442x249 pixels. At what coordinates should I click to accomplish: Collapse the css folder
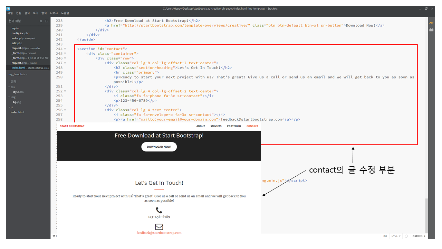pos(12,87)
